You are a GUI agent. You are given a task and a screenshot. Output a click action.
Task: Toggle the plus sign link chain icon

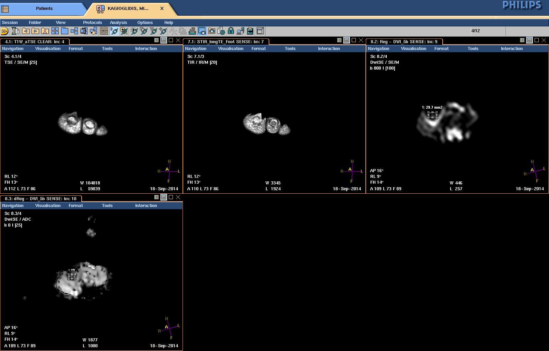tap(163, 31)
